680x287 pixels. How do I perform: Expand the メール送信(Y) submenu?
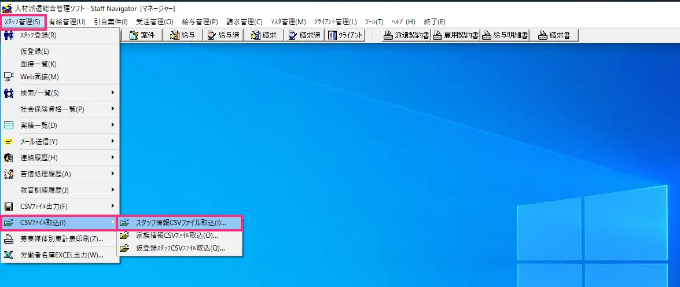pyautogui.click(x=60, y=141)
